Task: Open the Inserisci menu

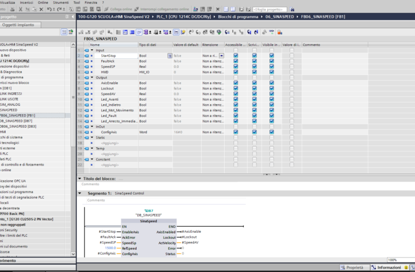Action: point(26,2)
